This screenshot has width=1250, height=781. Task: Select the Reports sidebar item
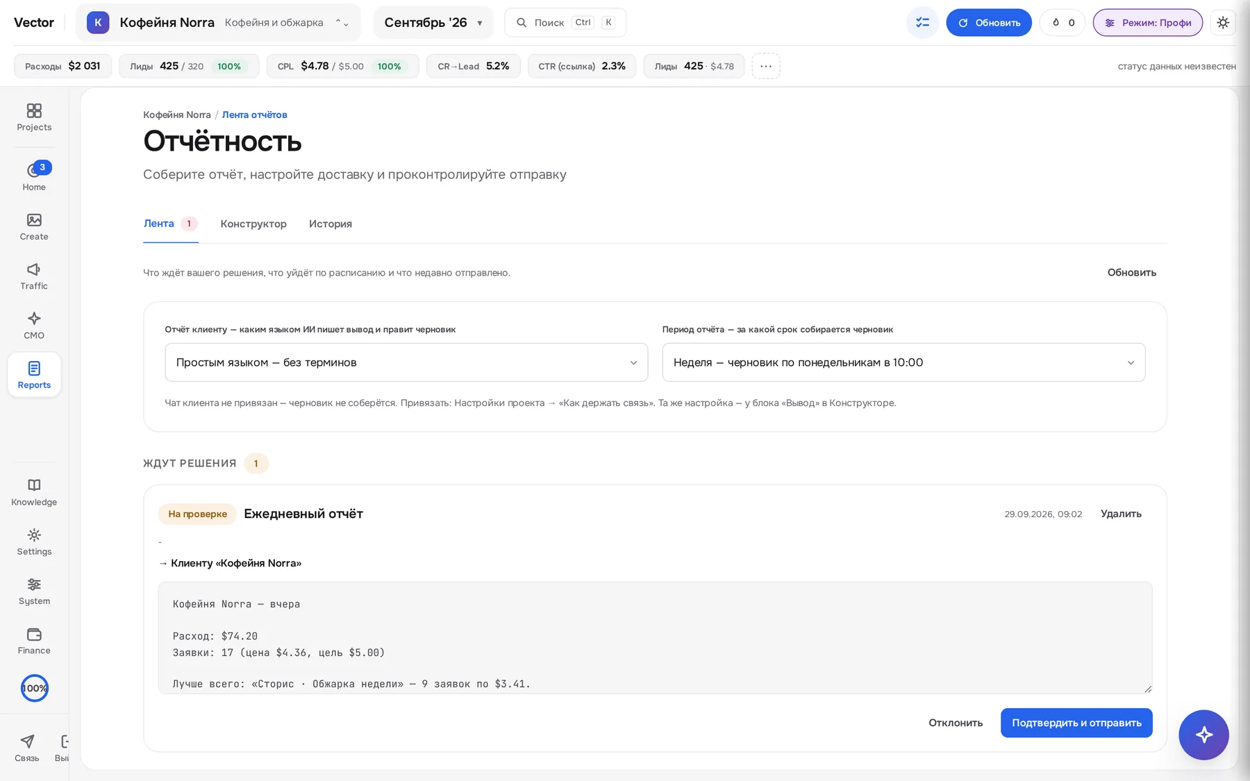[x=34, y=375]
